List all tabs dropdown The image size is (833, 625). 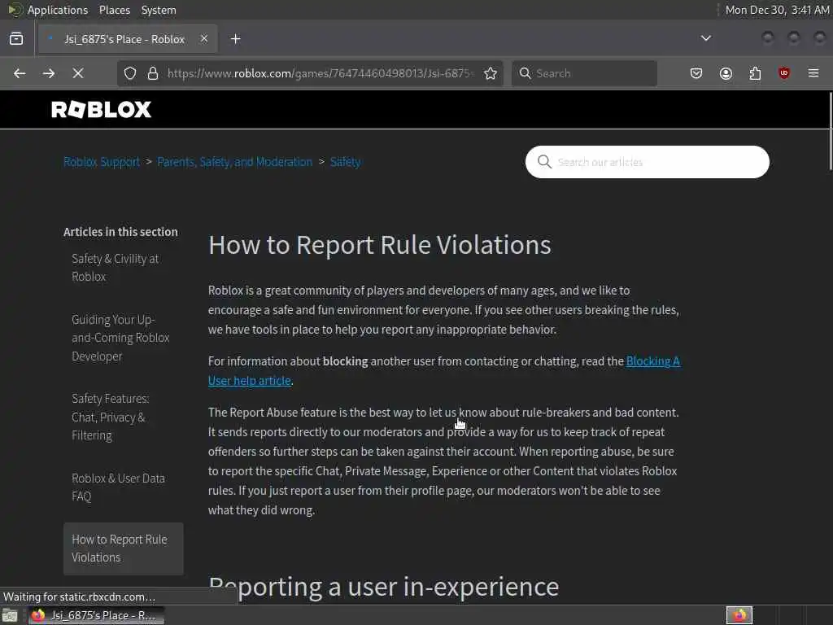[706, 38]
